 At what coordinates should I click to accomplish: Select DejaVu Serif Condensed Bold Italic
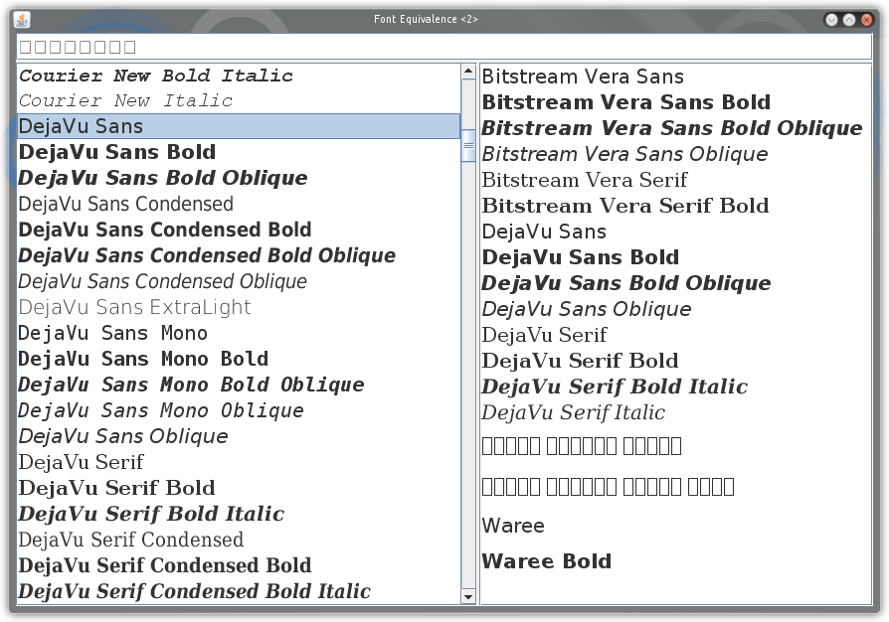[x=239, y=591]
